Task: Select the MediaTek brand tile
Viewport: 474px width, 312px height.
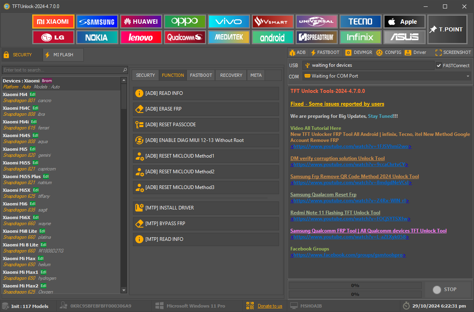Action: click(x=229, y=37)
